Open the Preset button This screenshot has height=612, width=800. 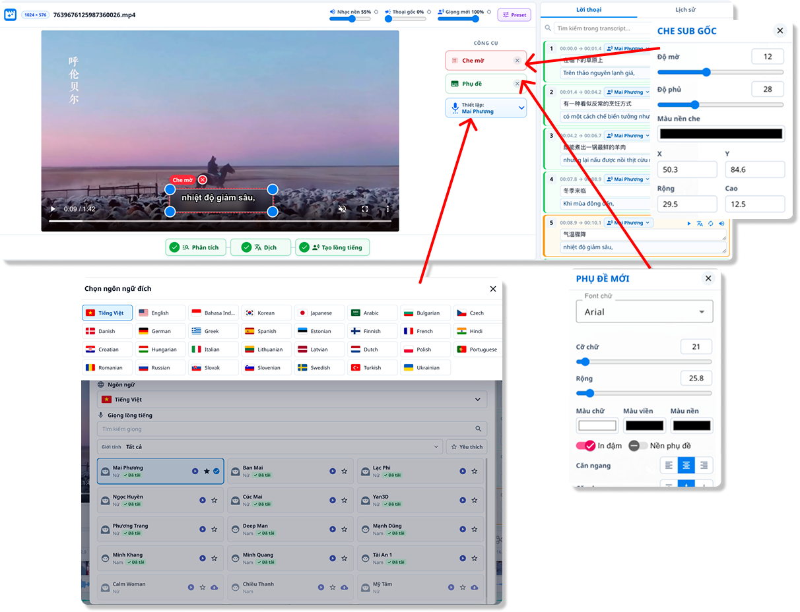coord(514,15)
